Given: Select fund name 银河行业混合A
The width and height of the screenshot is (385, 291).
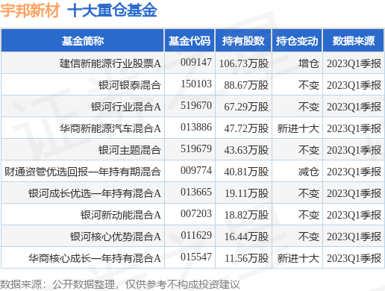Looking at the screenshot, I should pyautogui.click(x=126, y=107).
